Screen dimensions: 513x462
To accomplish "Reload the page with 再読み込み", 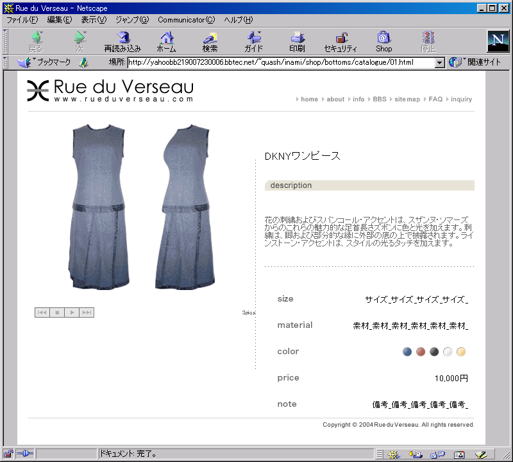I will point(122,42).
